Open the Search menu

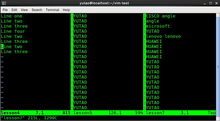[x=37, y=10]
